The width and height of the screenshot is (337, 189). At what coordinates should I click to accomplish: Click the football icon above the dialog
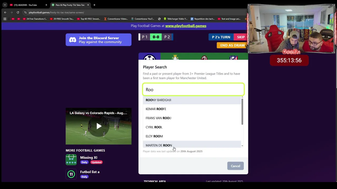149,57
